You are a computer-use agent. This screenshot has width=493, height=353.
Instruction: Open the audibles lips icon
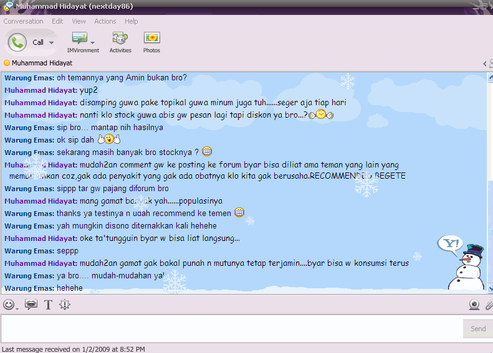[x=31, y=304]
